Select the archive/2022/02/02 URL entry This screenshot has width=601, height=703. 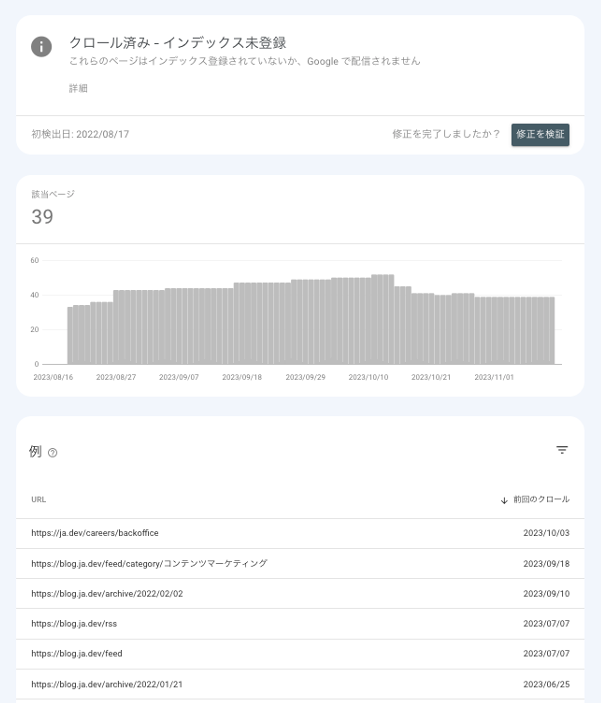click(x=107, y=594)
